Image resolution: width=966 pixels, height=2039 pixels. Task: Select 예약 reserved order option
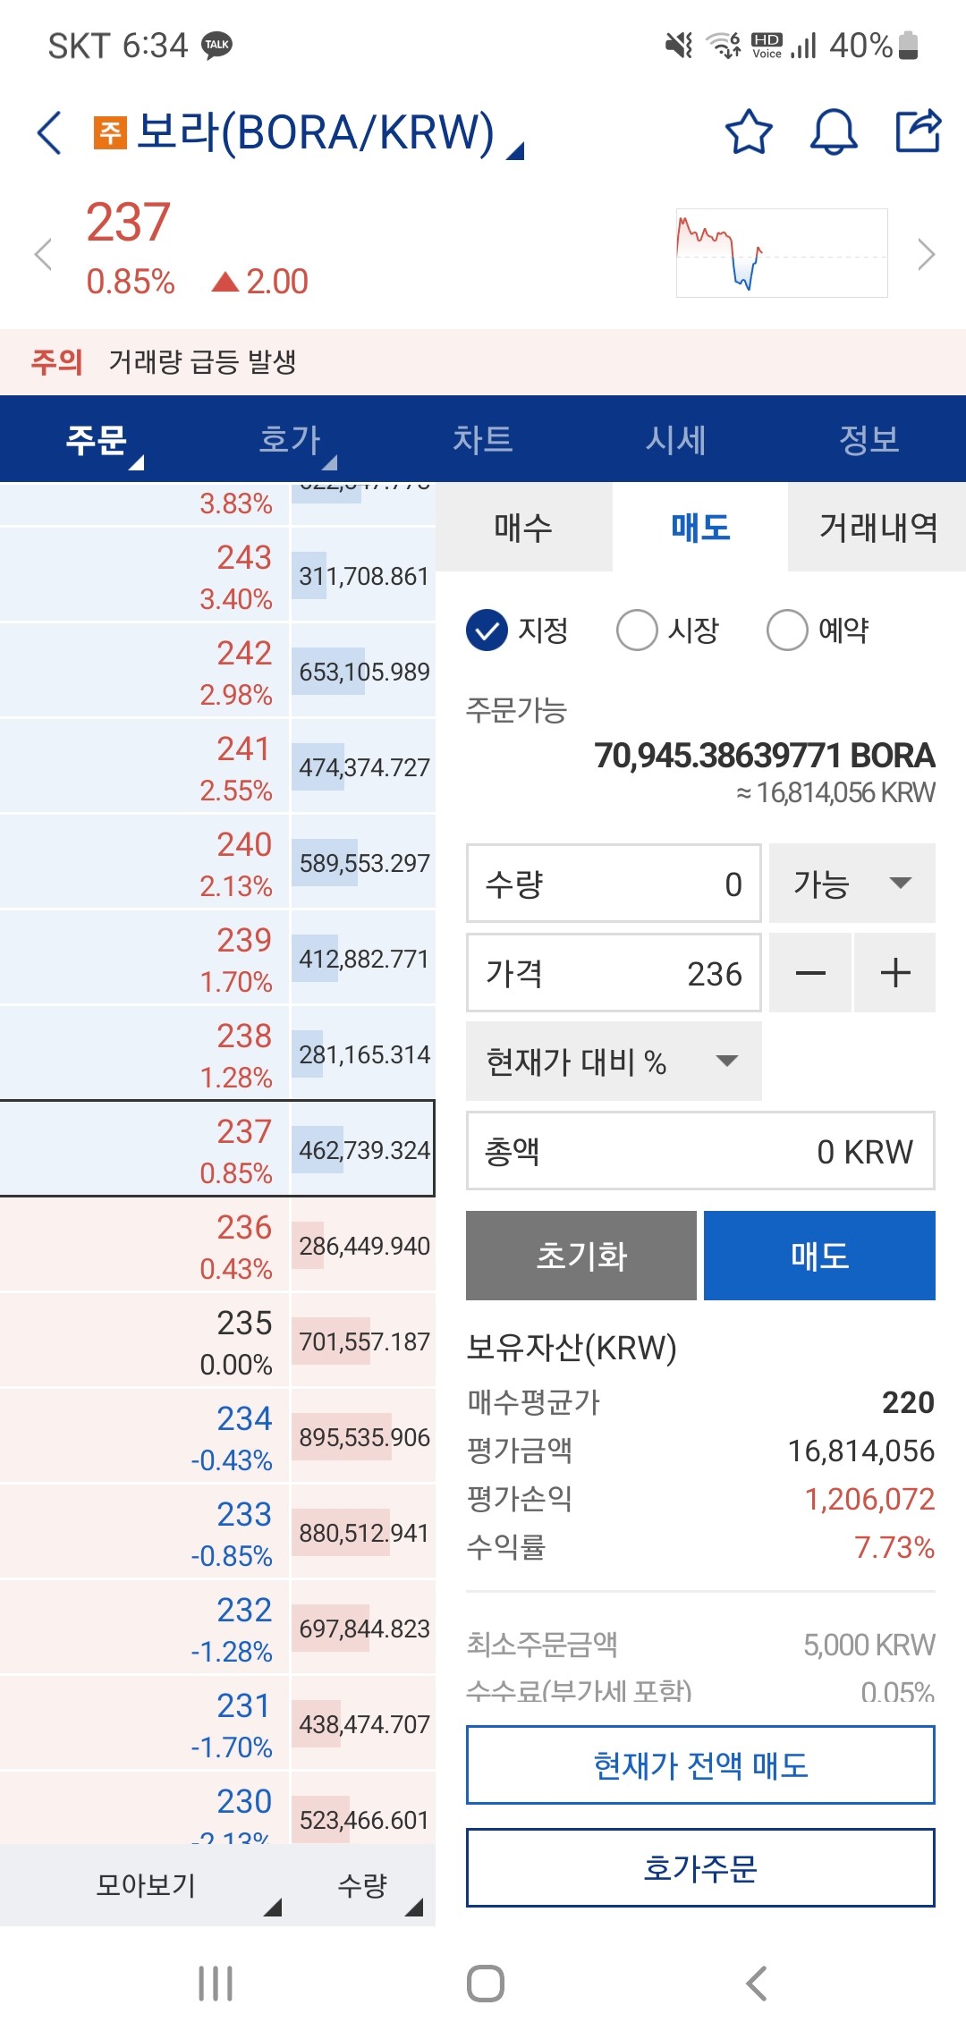point(818,630)
